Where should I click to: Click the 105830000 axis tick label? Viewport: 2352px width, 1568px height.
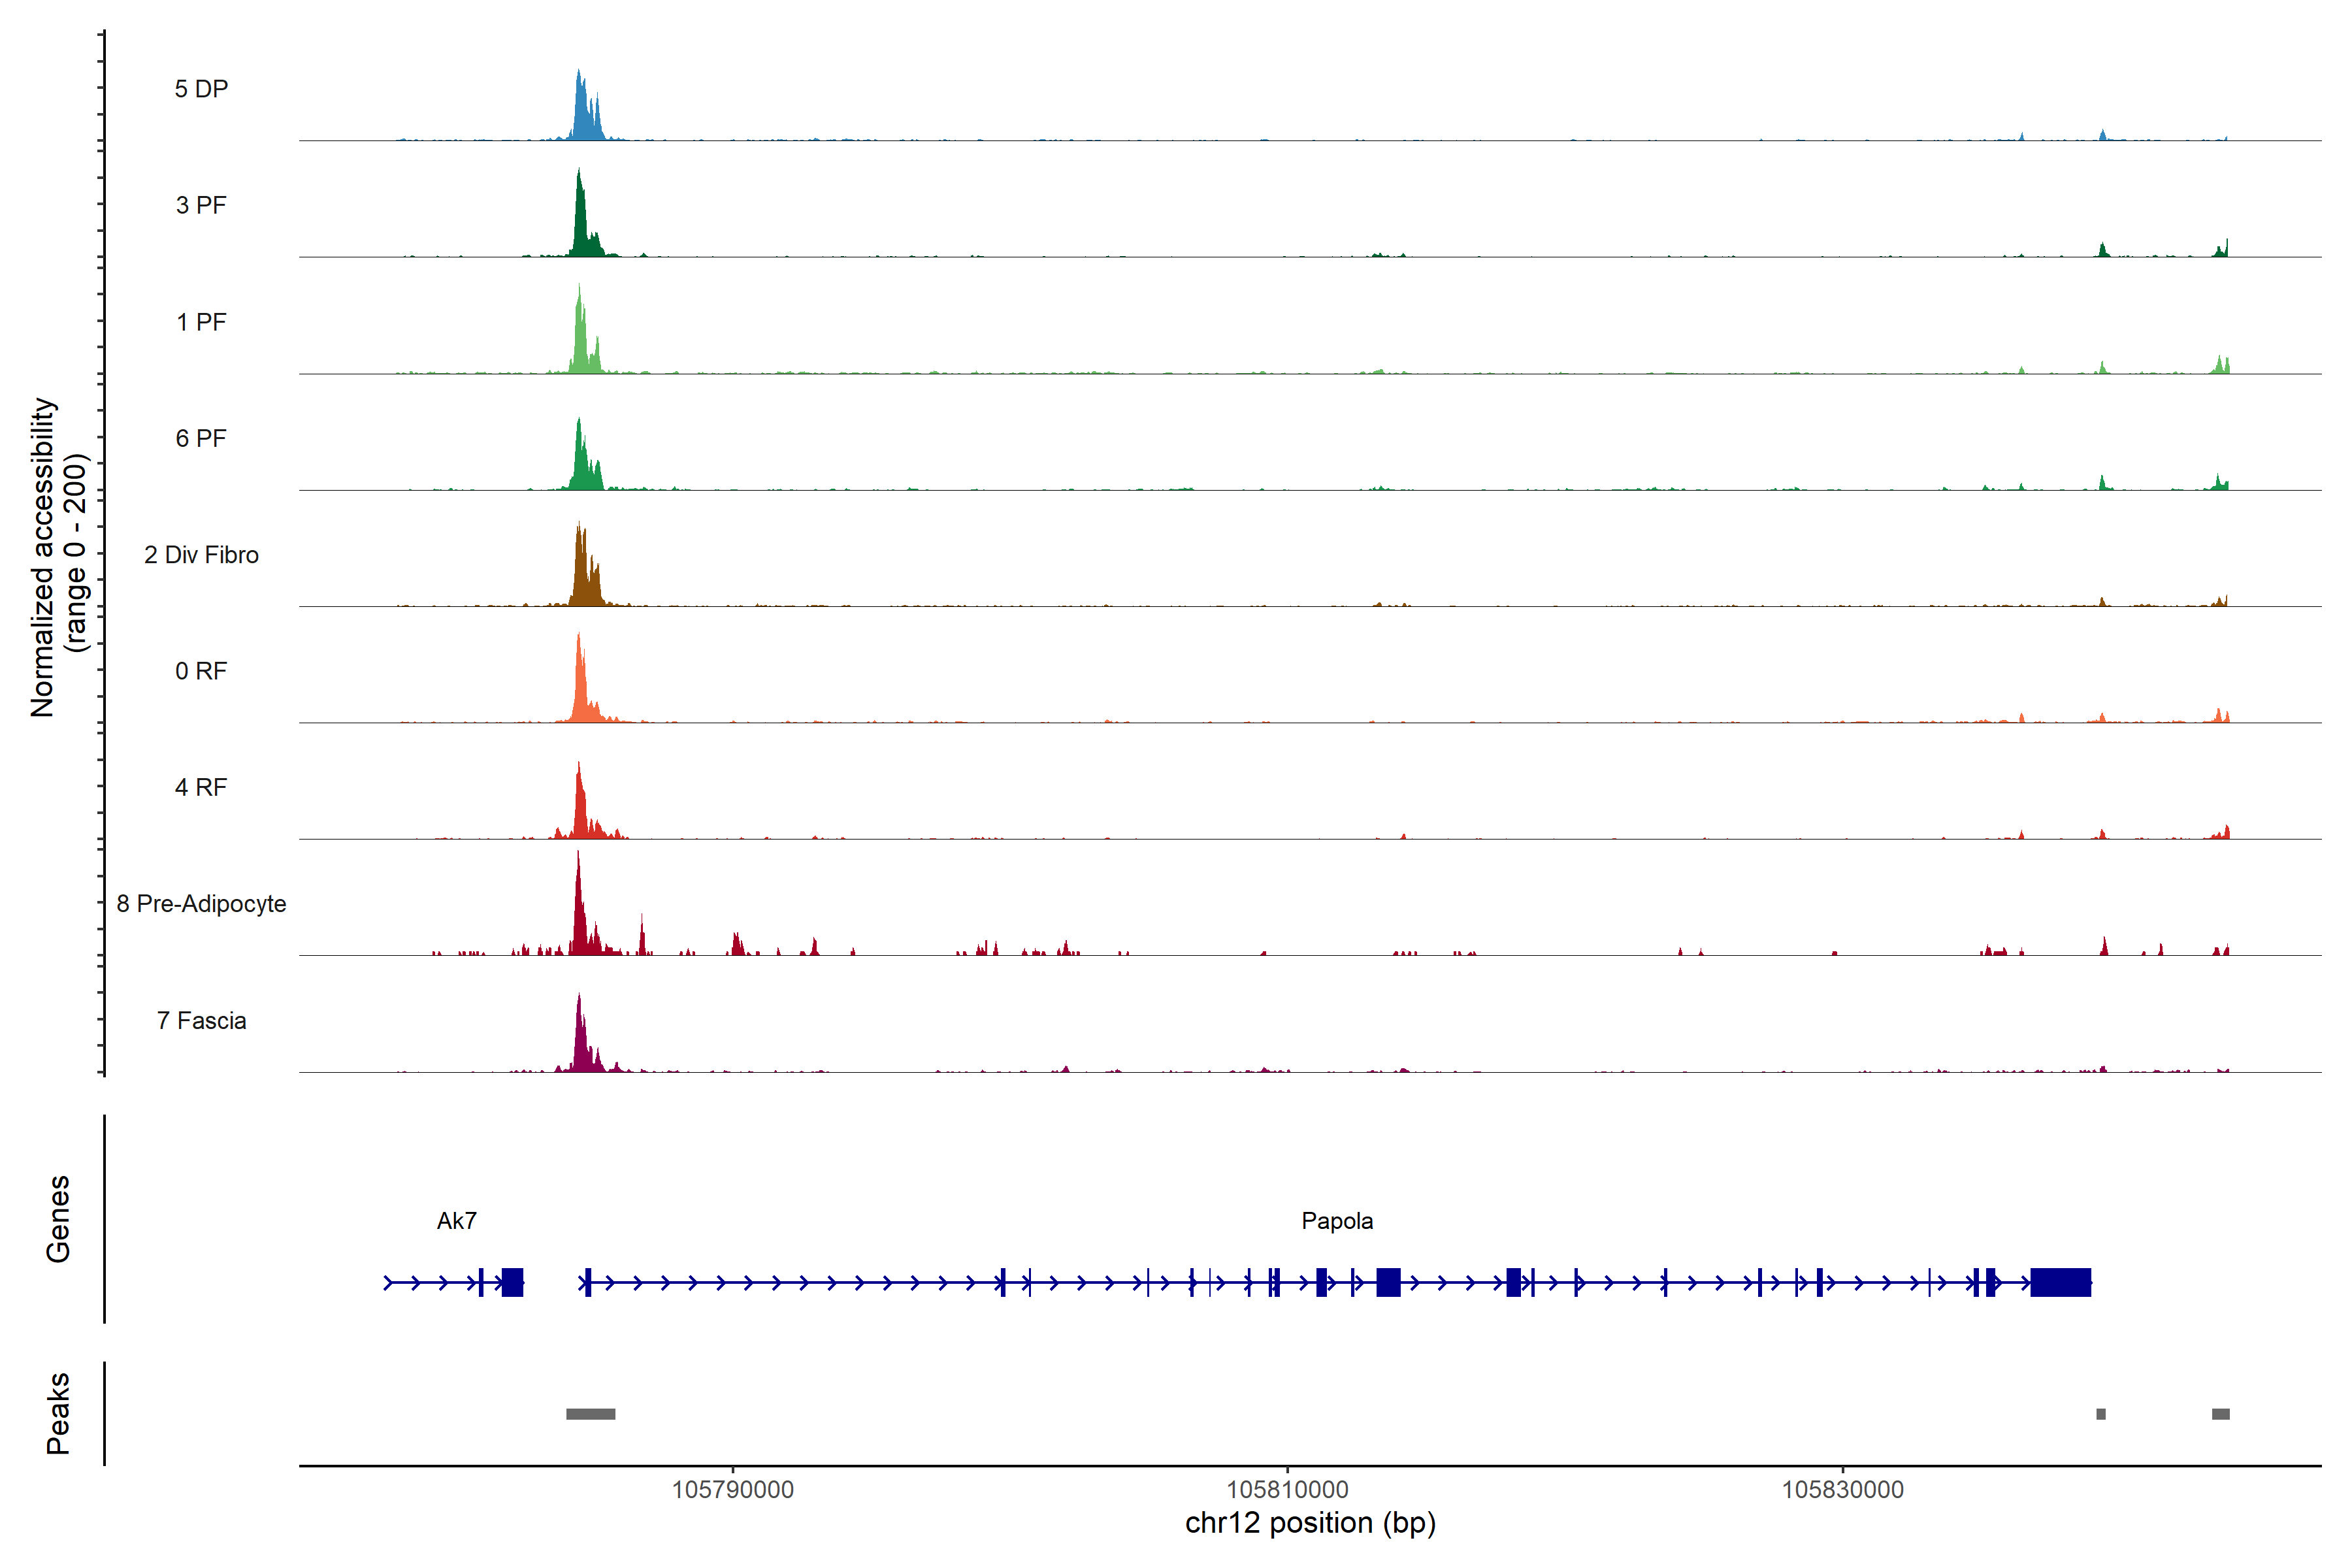(x=1842, y=1489)
